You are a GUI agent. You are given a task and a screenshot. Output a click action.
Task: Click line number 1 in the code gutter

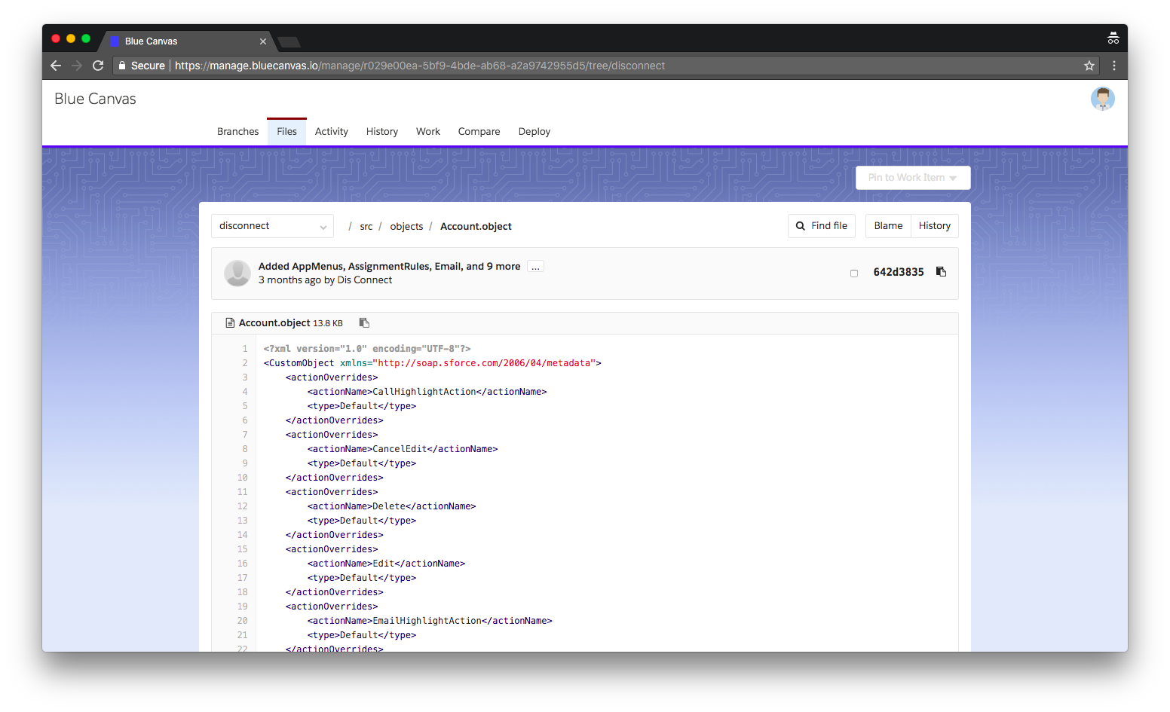[245, 349]
